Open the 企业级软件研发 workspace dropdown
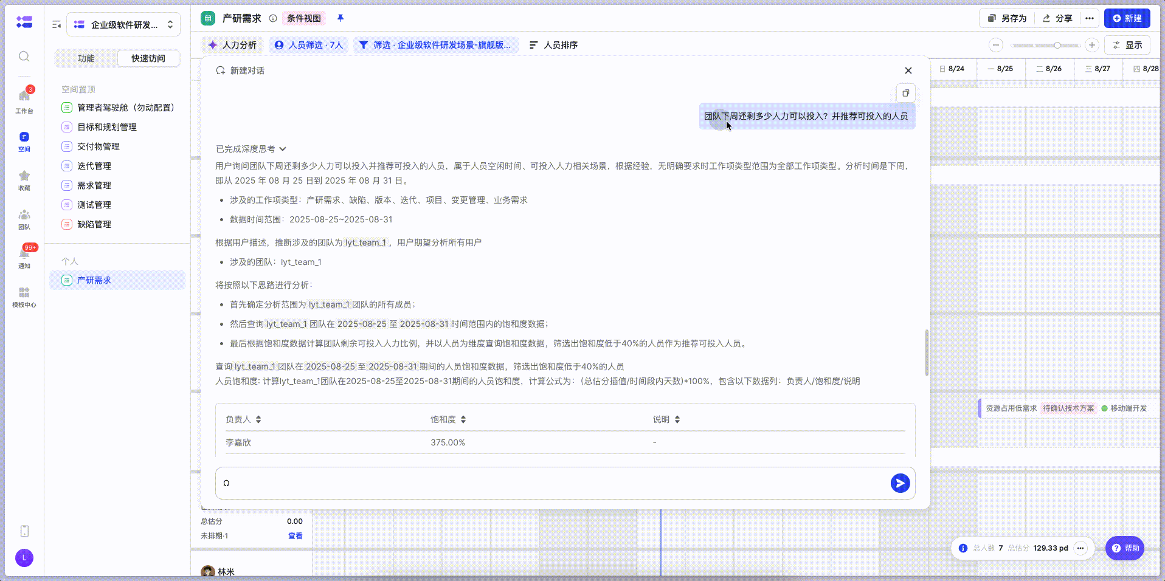The width and height of the screenshot is (1165, 581). click(123, 25)
